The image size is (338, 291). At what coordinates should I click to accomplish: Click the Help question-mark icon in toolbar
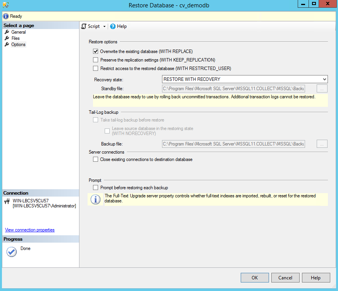point(113,26)
